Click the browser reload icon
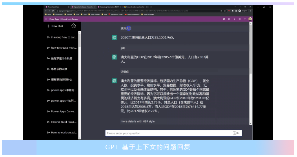 click(53, 11)
